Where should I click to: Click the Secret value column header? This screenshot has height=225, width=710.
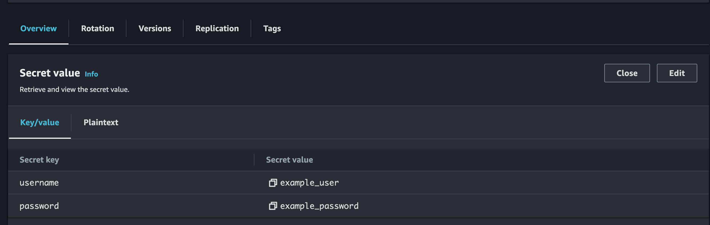tap(289, 160)
